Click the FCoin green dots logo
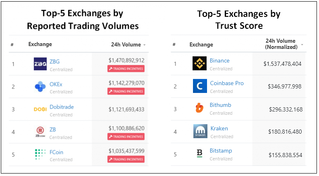Screen dimensions: 319x176 [40, 154]
